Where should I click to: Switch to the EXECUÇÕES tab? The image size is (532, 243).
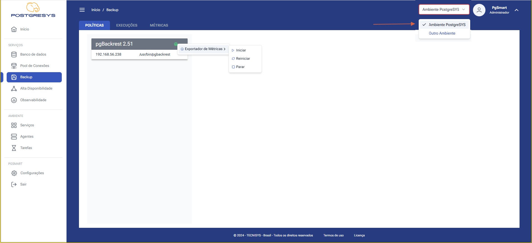click(x=127, y=25)
